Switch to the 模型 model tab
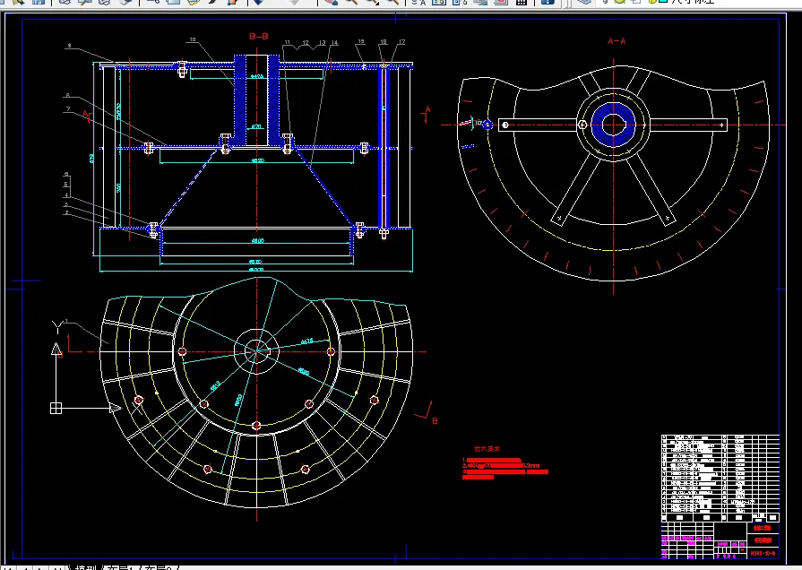 click(x=85, y=567)
